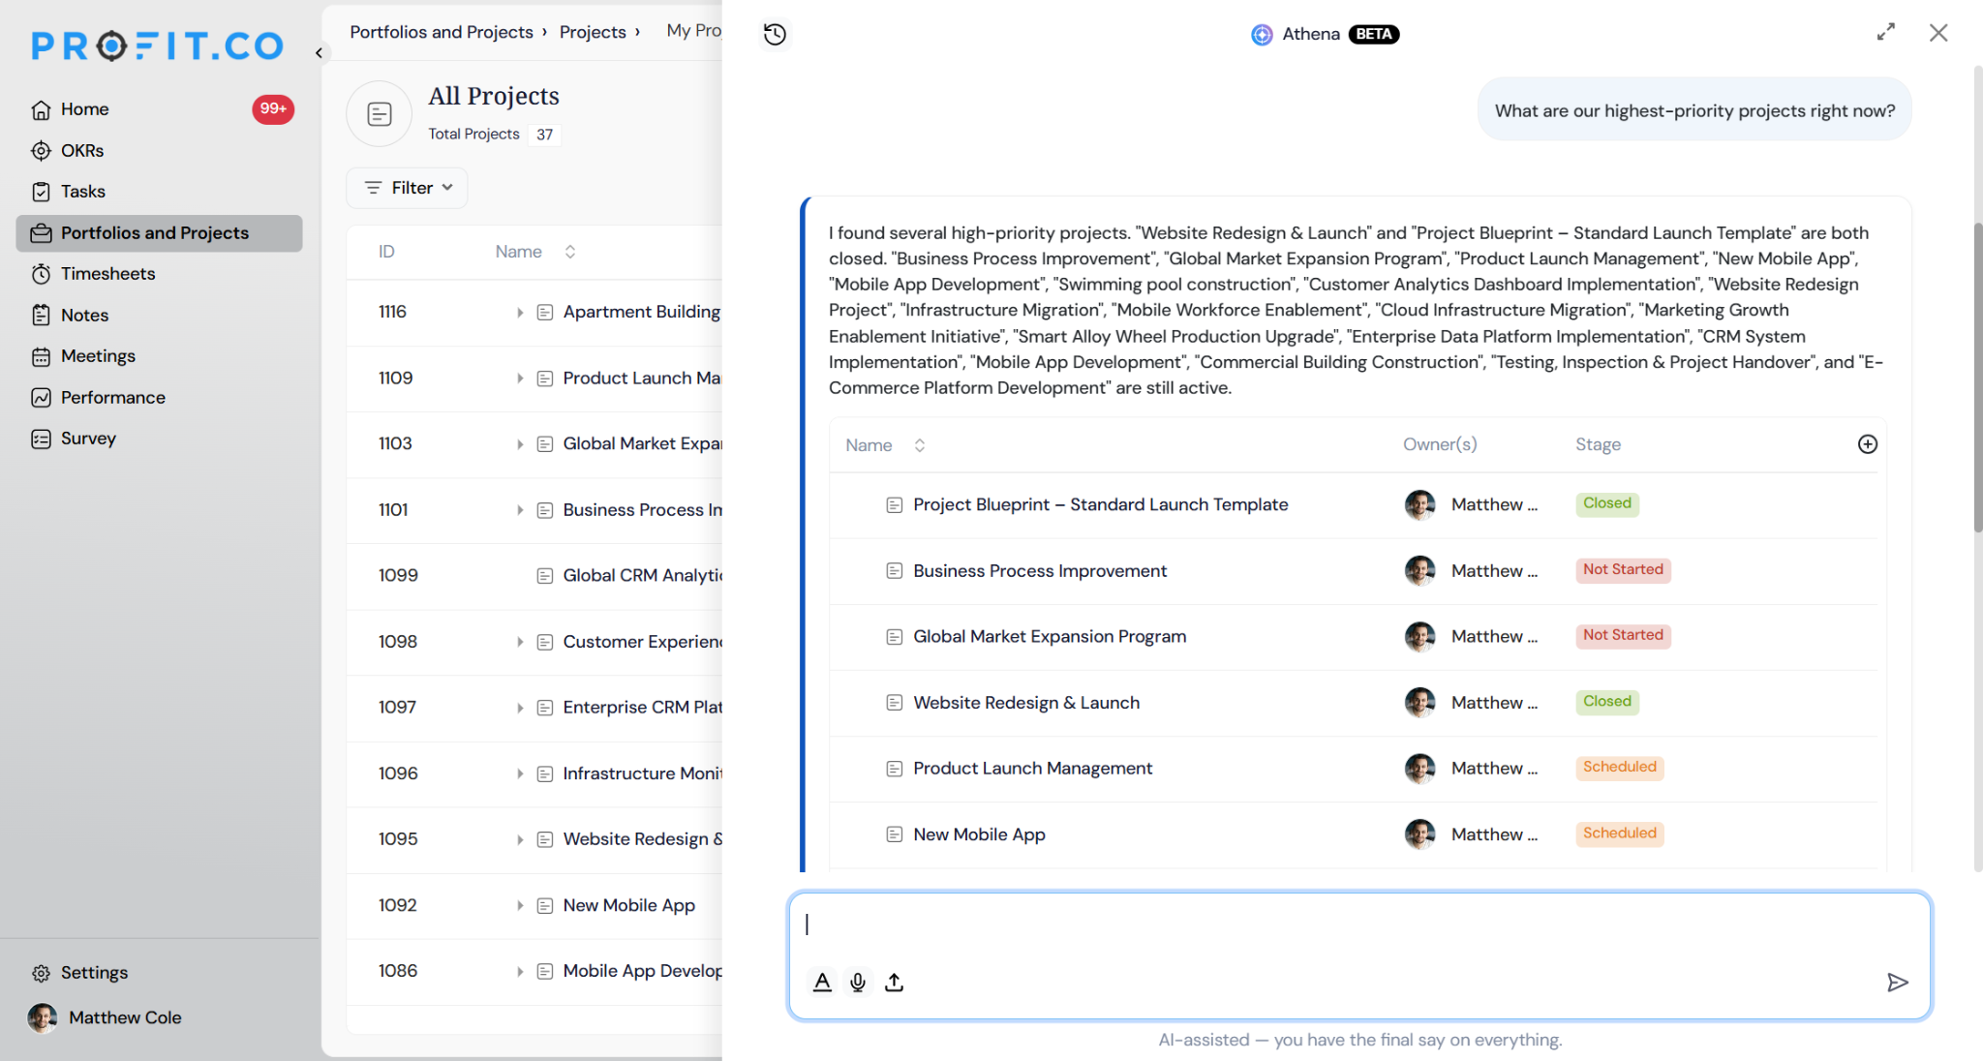
Task: Click the ID column header
Action: pyautogui.click(x=386, y=252)
